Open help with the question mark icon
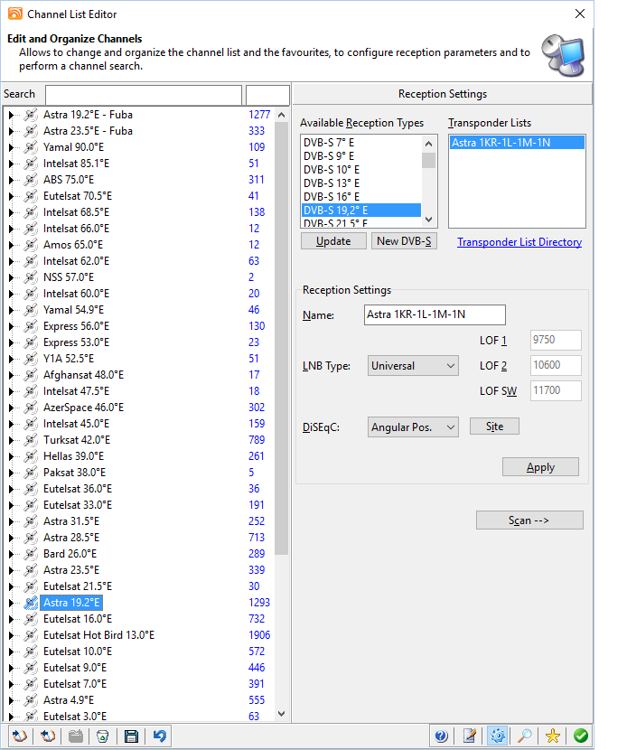The height and width of the screenshot is (750, 627). pos(441,736)
